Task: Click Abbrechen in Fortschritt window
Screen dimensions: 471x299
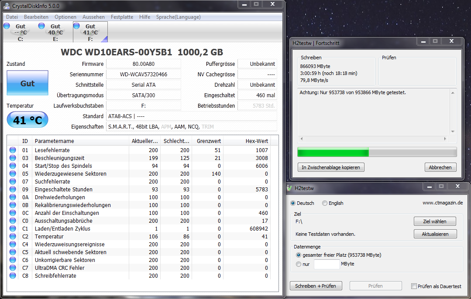Action: [440, 167]
